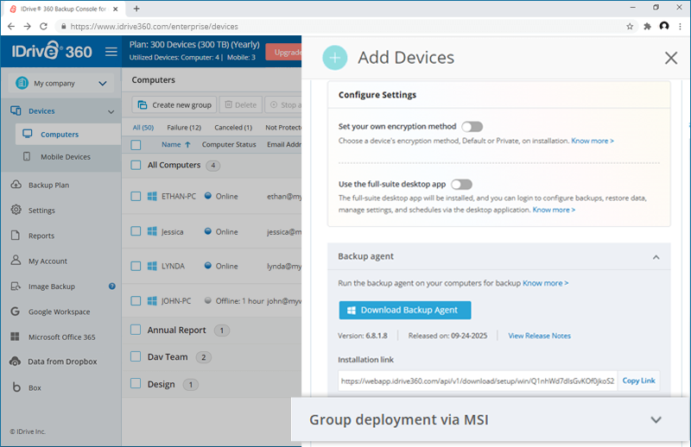Reload the page with the refresh icon
The width and height of the screenshot is (691, 447).
point(43,27)
